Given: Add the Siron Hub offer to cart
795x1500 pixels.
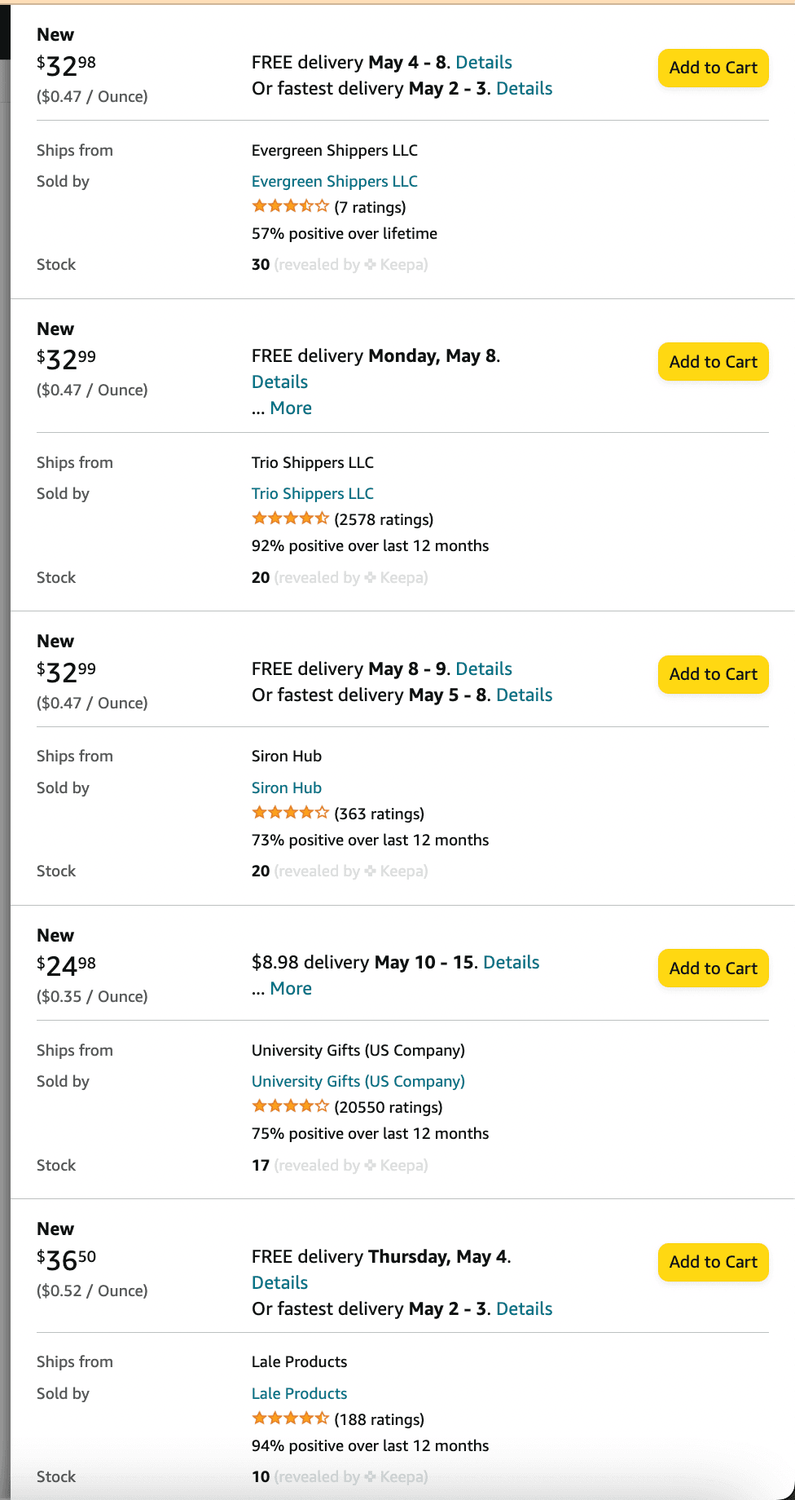Looking at the screenshot, I should tap(713, 674).
